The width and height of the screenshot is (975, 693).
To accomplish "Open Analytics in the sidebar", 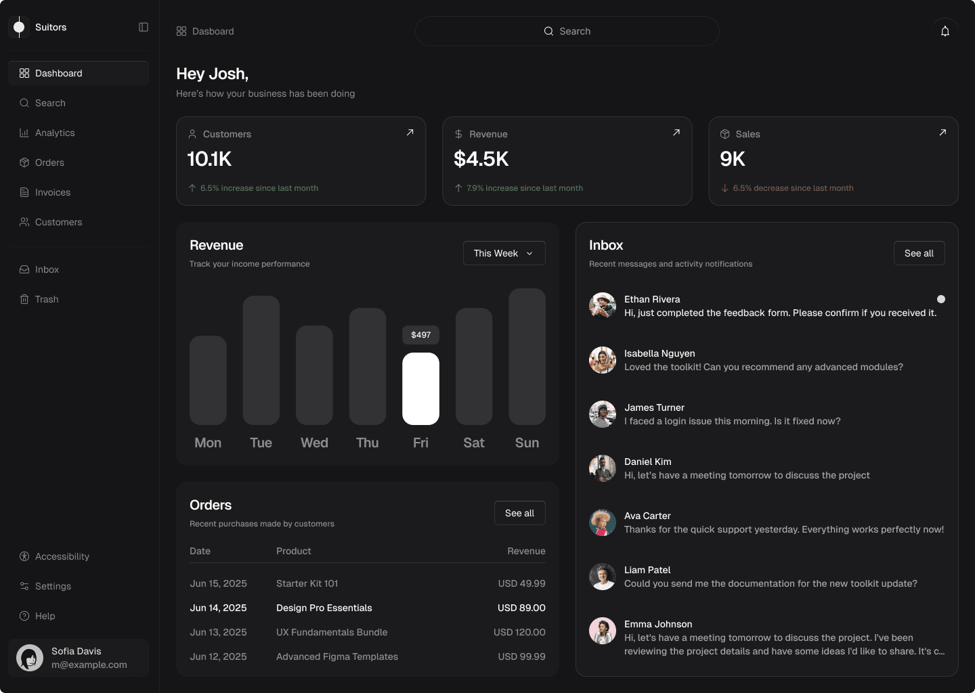I will [x=55, y=133].
